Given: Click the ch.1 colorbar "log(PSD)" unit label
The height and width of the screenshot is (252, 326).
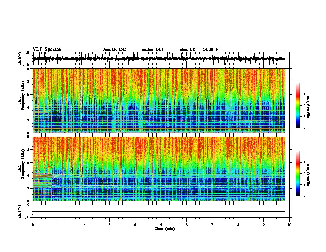Looking at the screenshot, I should (x=308, y=107).
